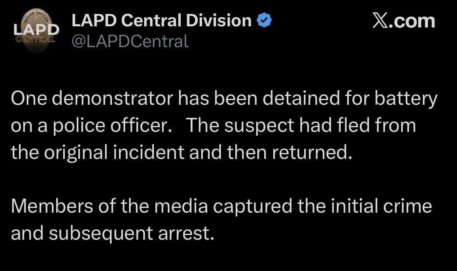
Task: Open the LAPD Central Division display name
Action: [162, 20]
